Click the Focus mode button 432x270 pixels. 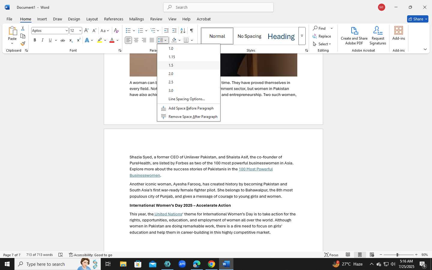(x=331, y=255)
